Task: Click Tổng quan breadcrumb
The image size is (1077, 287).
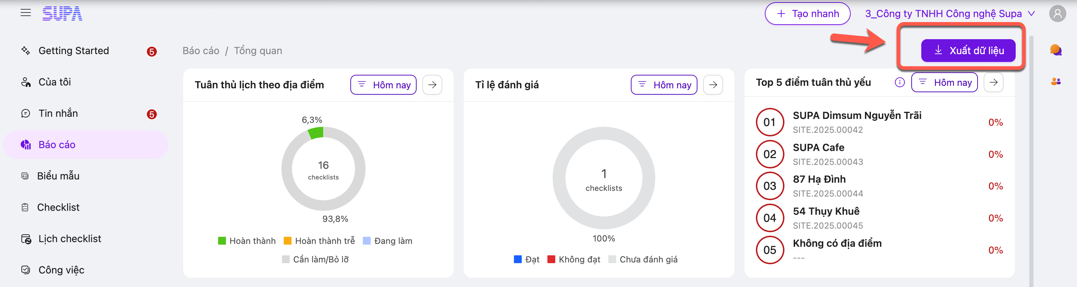Action: pyautogui.click(x=258, y=51)
